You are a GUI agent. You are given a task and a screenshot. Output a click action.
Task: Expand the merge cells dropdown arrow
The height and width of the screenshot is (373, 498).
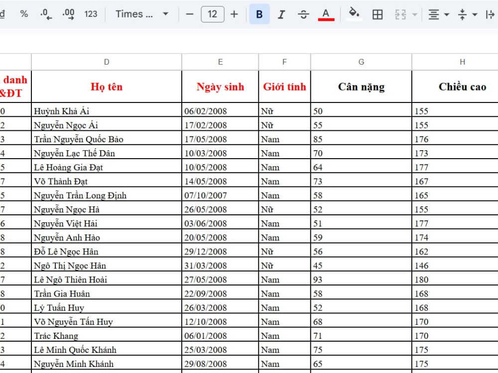(414, 14)
